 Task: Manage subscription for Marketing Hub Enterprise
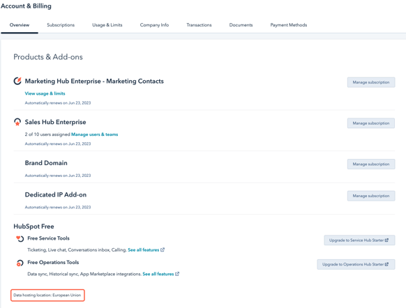click(x=371, y=82)
